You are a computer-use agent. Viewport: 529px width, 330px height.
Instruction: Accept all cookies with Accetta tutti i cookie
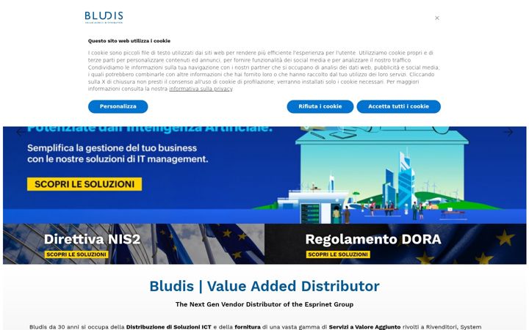tap(398, 106)
